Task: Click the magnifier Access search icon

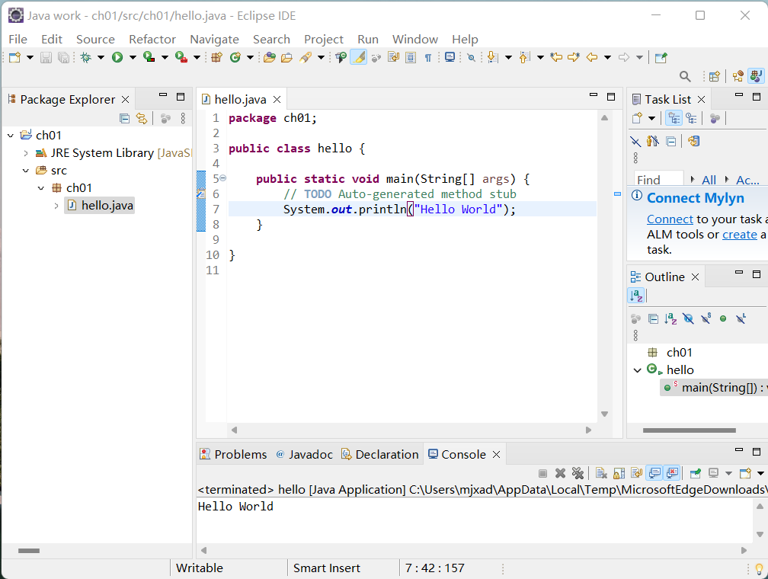Action: click(x=685, y=76)
